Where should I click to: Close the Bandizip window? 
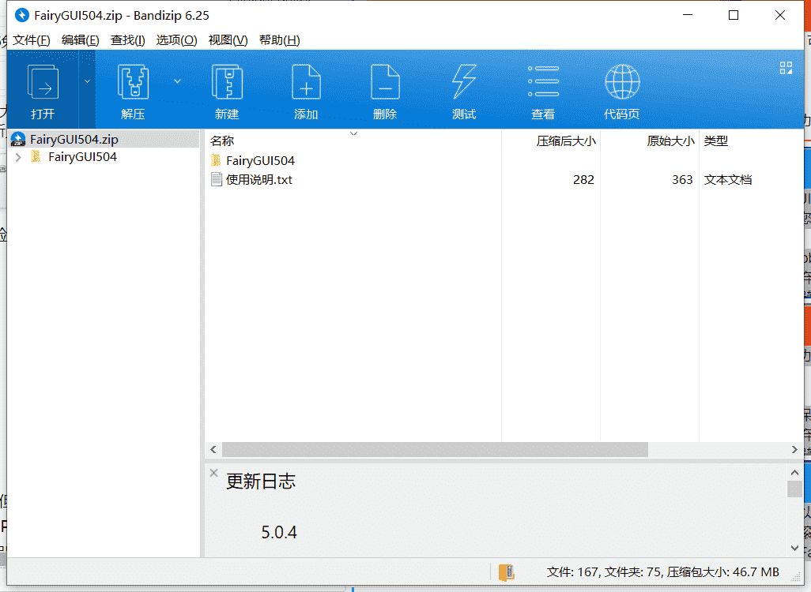point(780,15)
